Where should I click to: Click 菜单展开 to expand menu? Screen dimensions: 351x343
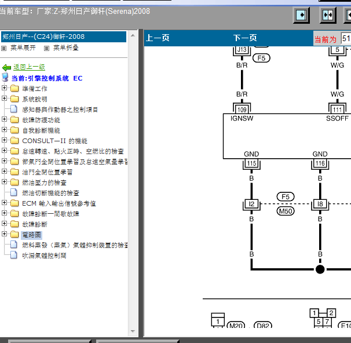23,48
